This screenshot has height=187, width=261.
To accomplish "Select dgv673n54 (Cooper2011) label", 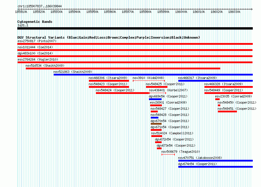I will 176,145.
